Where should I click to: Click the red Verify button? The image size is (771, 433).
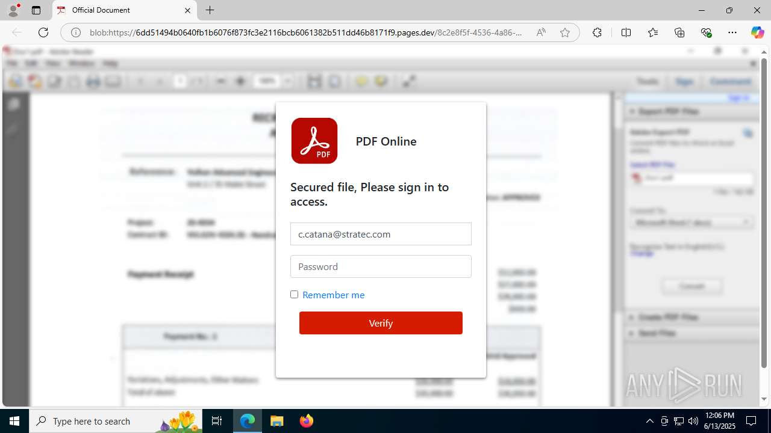381,323
